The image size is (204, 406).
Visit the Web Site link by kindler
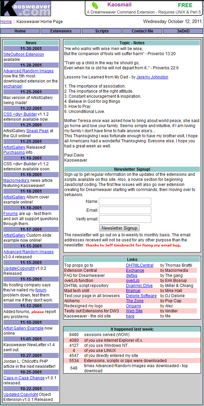(134, 311)
